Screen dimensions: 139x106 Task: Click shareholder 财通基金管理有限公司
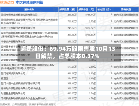pos(13,94)
